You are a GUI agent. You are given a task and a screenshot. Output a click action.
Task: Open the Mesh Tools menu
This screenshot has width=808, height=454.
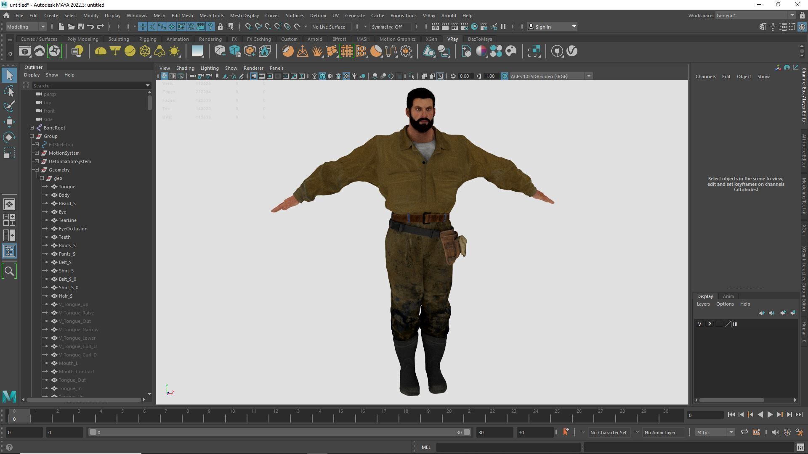click(x=211, y=16)
